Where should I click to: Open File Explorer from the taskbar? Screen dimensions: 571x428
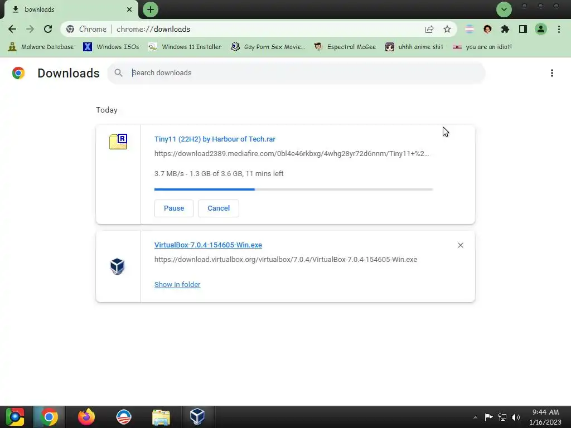click(161, 417)
